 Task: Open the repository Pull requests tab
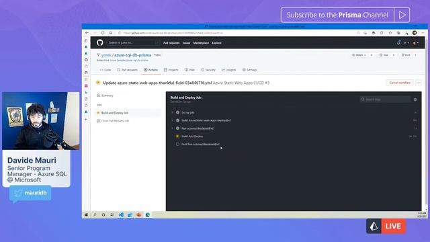(127, 70)
